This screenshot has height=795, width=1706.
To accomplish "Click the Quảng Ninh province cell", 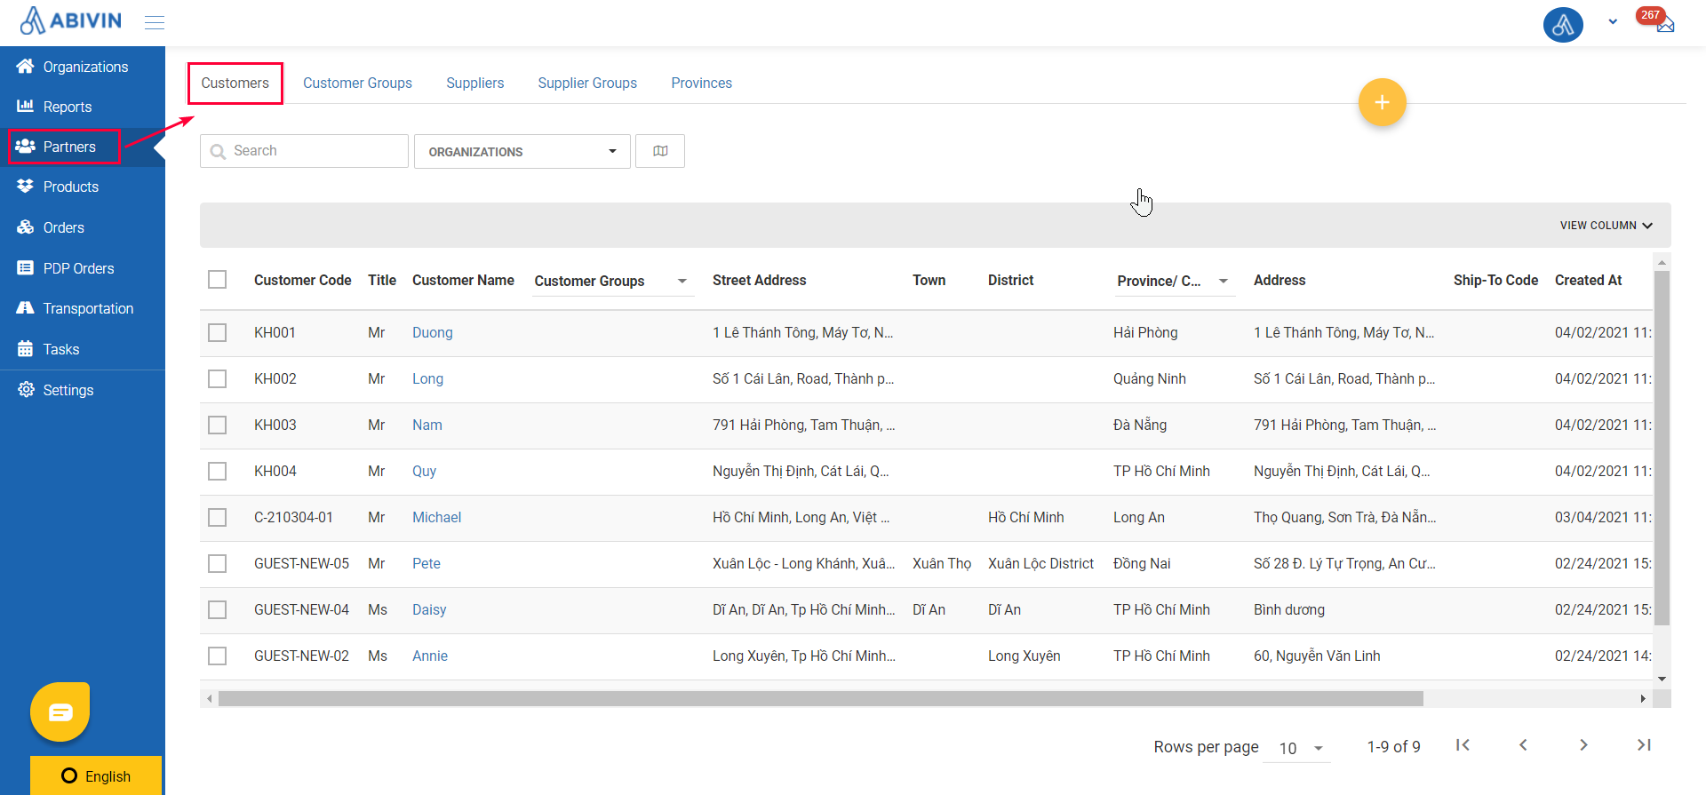I will pos(1149,378).
